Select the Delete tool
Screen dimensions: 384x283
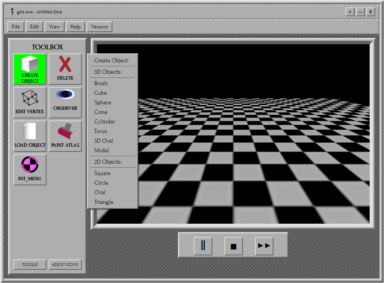coord(65,69)
